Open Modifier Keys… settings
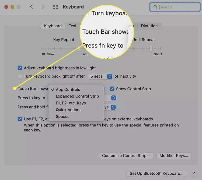Viewport: 202px width, 180px height. (174, 156)
